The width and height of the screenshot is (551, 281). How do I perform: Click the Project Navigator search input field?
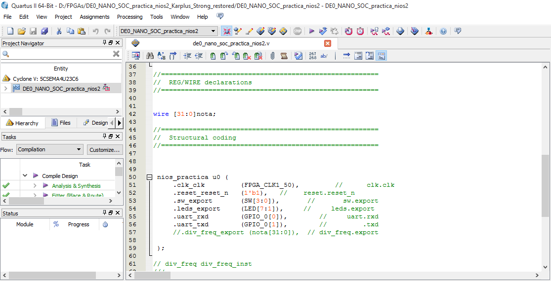(x=60, y=54)
